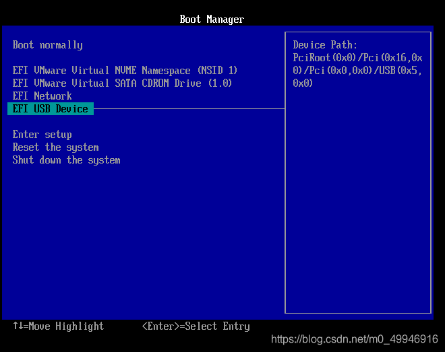445x352 pixels.
Task: Pick the EFI Network boot option
Action: pyautogui.click(x=42, y=96)
